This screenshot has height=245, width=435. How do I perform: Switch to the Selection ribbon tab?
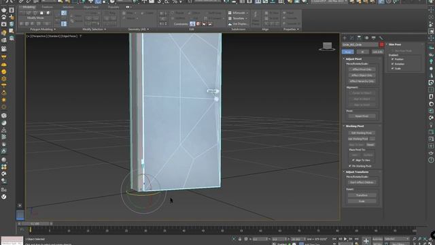click(x=68, y=7)
